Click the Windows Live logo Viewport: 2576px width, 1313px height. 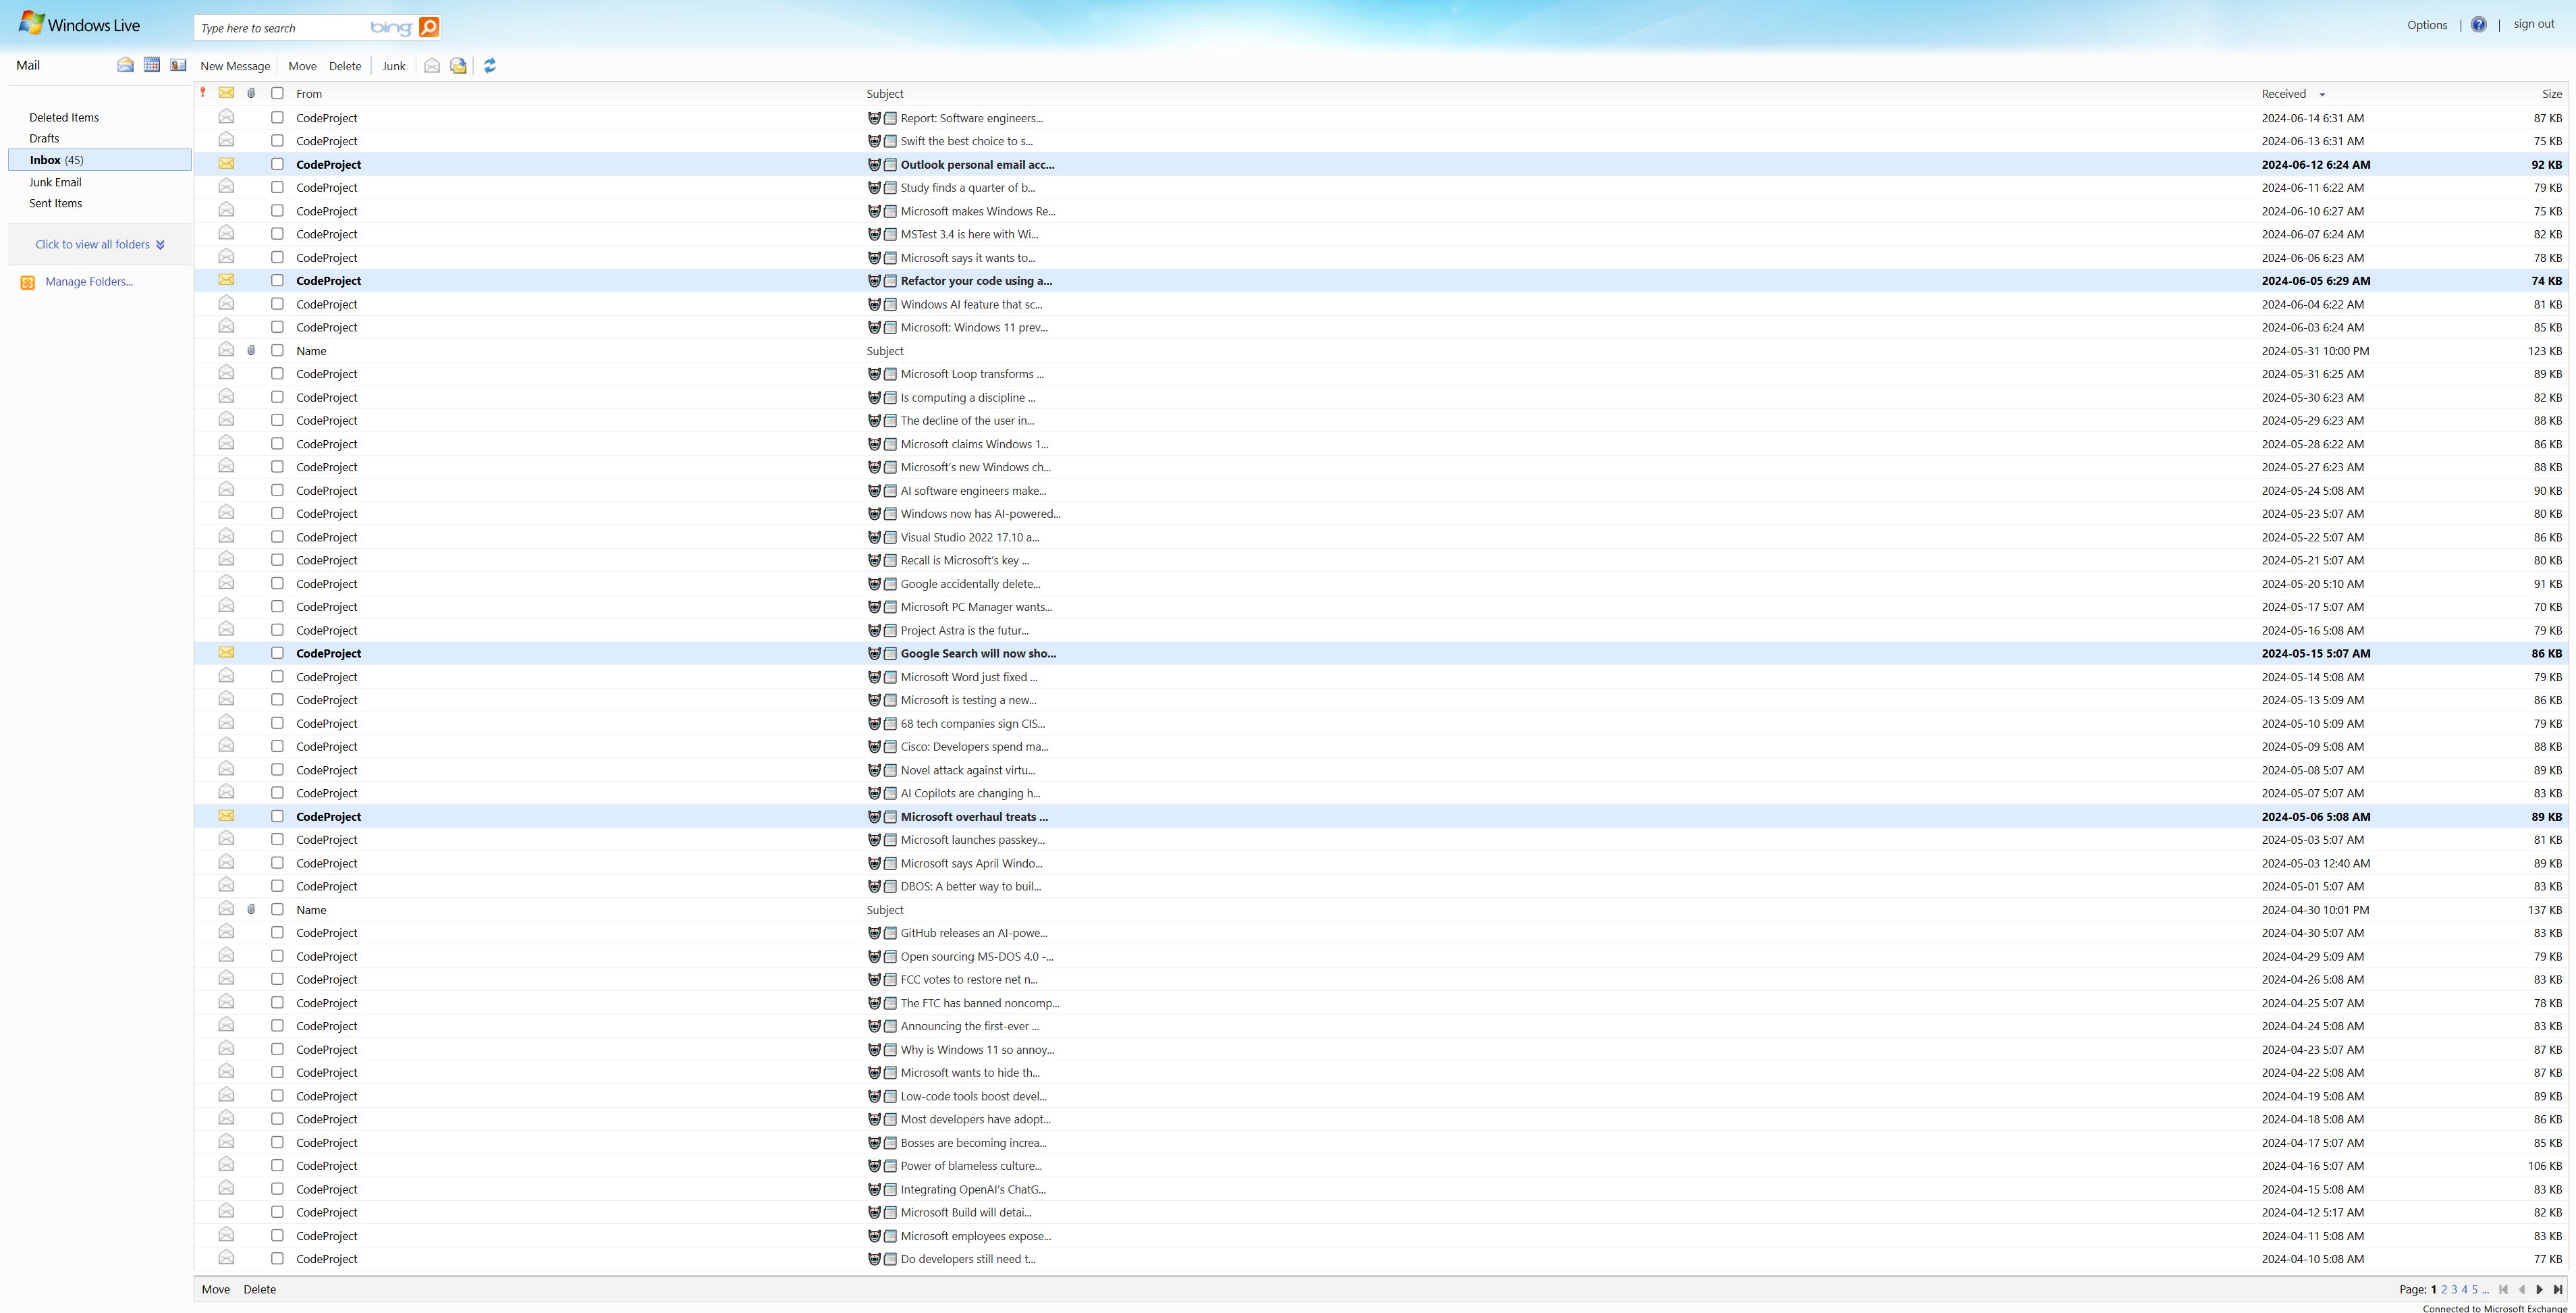80,24
